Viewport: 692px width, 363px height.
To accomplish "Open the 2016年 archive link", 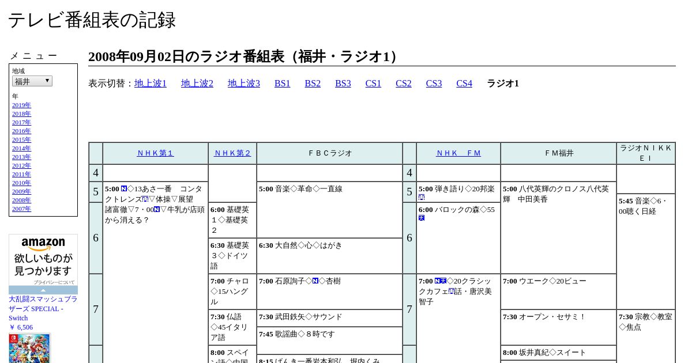I will pos(21,131).
